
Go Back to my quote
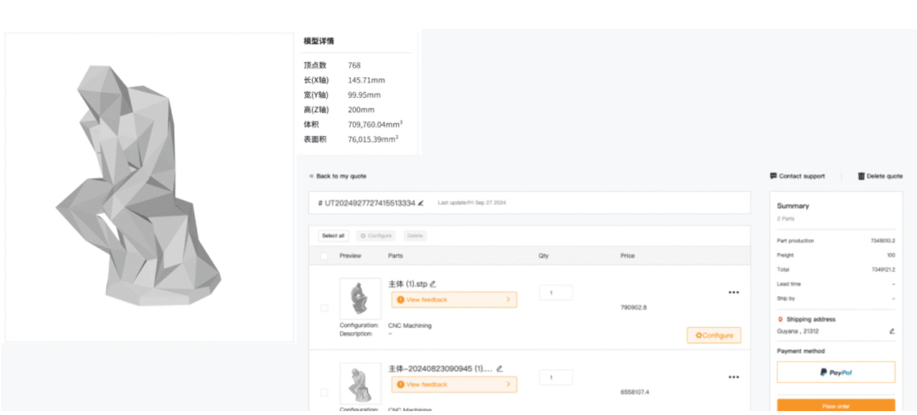[341, 176]
